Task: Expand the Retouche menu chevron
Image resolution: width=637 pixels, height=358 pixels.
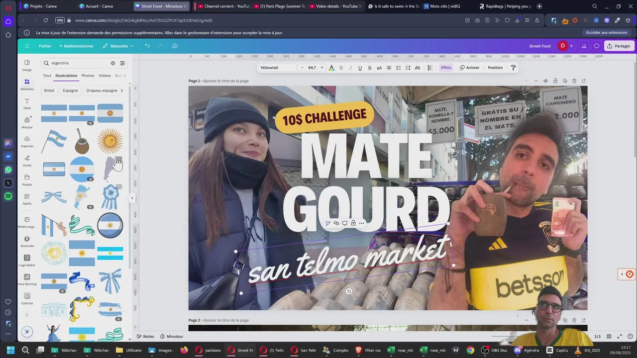Action: coord(132,46)
